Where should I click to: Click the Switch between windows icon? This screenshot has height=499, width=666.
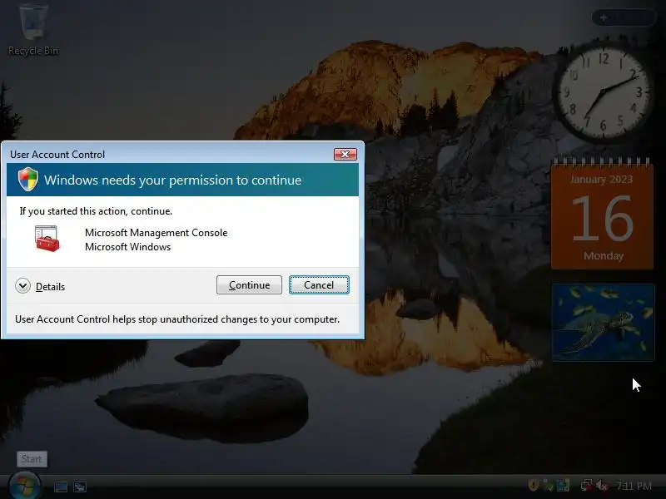(80, 487)
